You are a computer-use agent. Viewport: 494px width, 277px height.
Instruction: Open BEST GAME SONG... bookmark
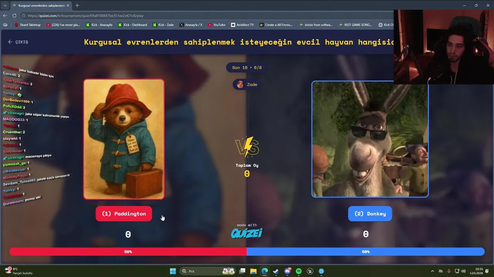point(355,25)
